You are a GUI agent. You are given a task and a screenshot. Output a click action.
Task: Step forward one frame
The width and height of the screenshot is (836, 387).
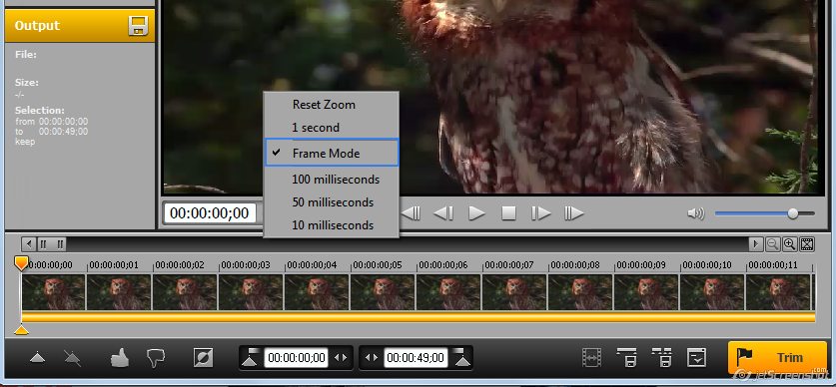click(x=540, y=213)
